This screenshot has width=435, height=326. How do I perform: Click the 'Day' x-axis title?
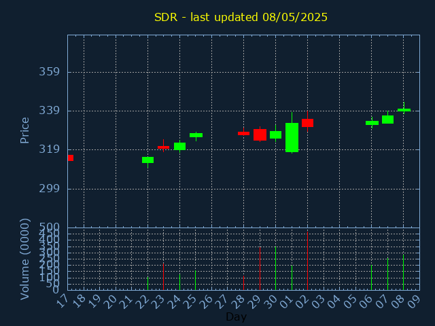click(236, 316)
